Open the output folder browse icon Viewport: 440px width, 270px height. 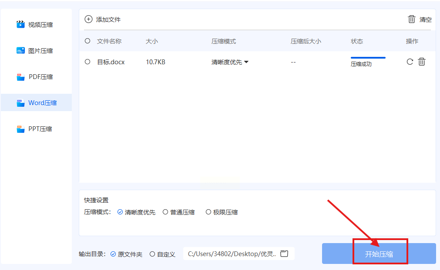(284, 254)
